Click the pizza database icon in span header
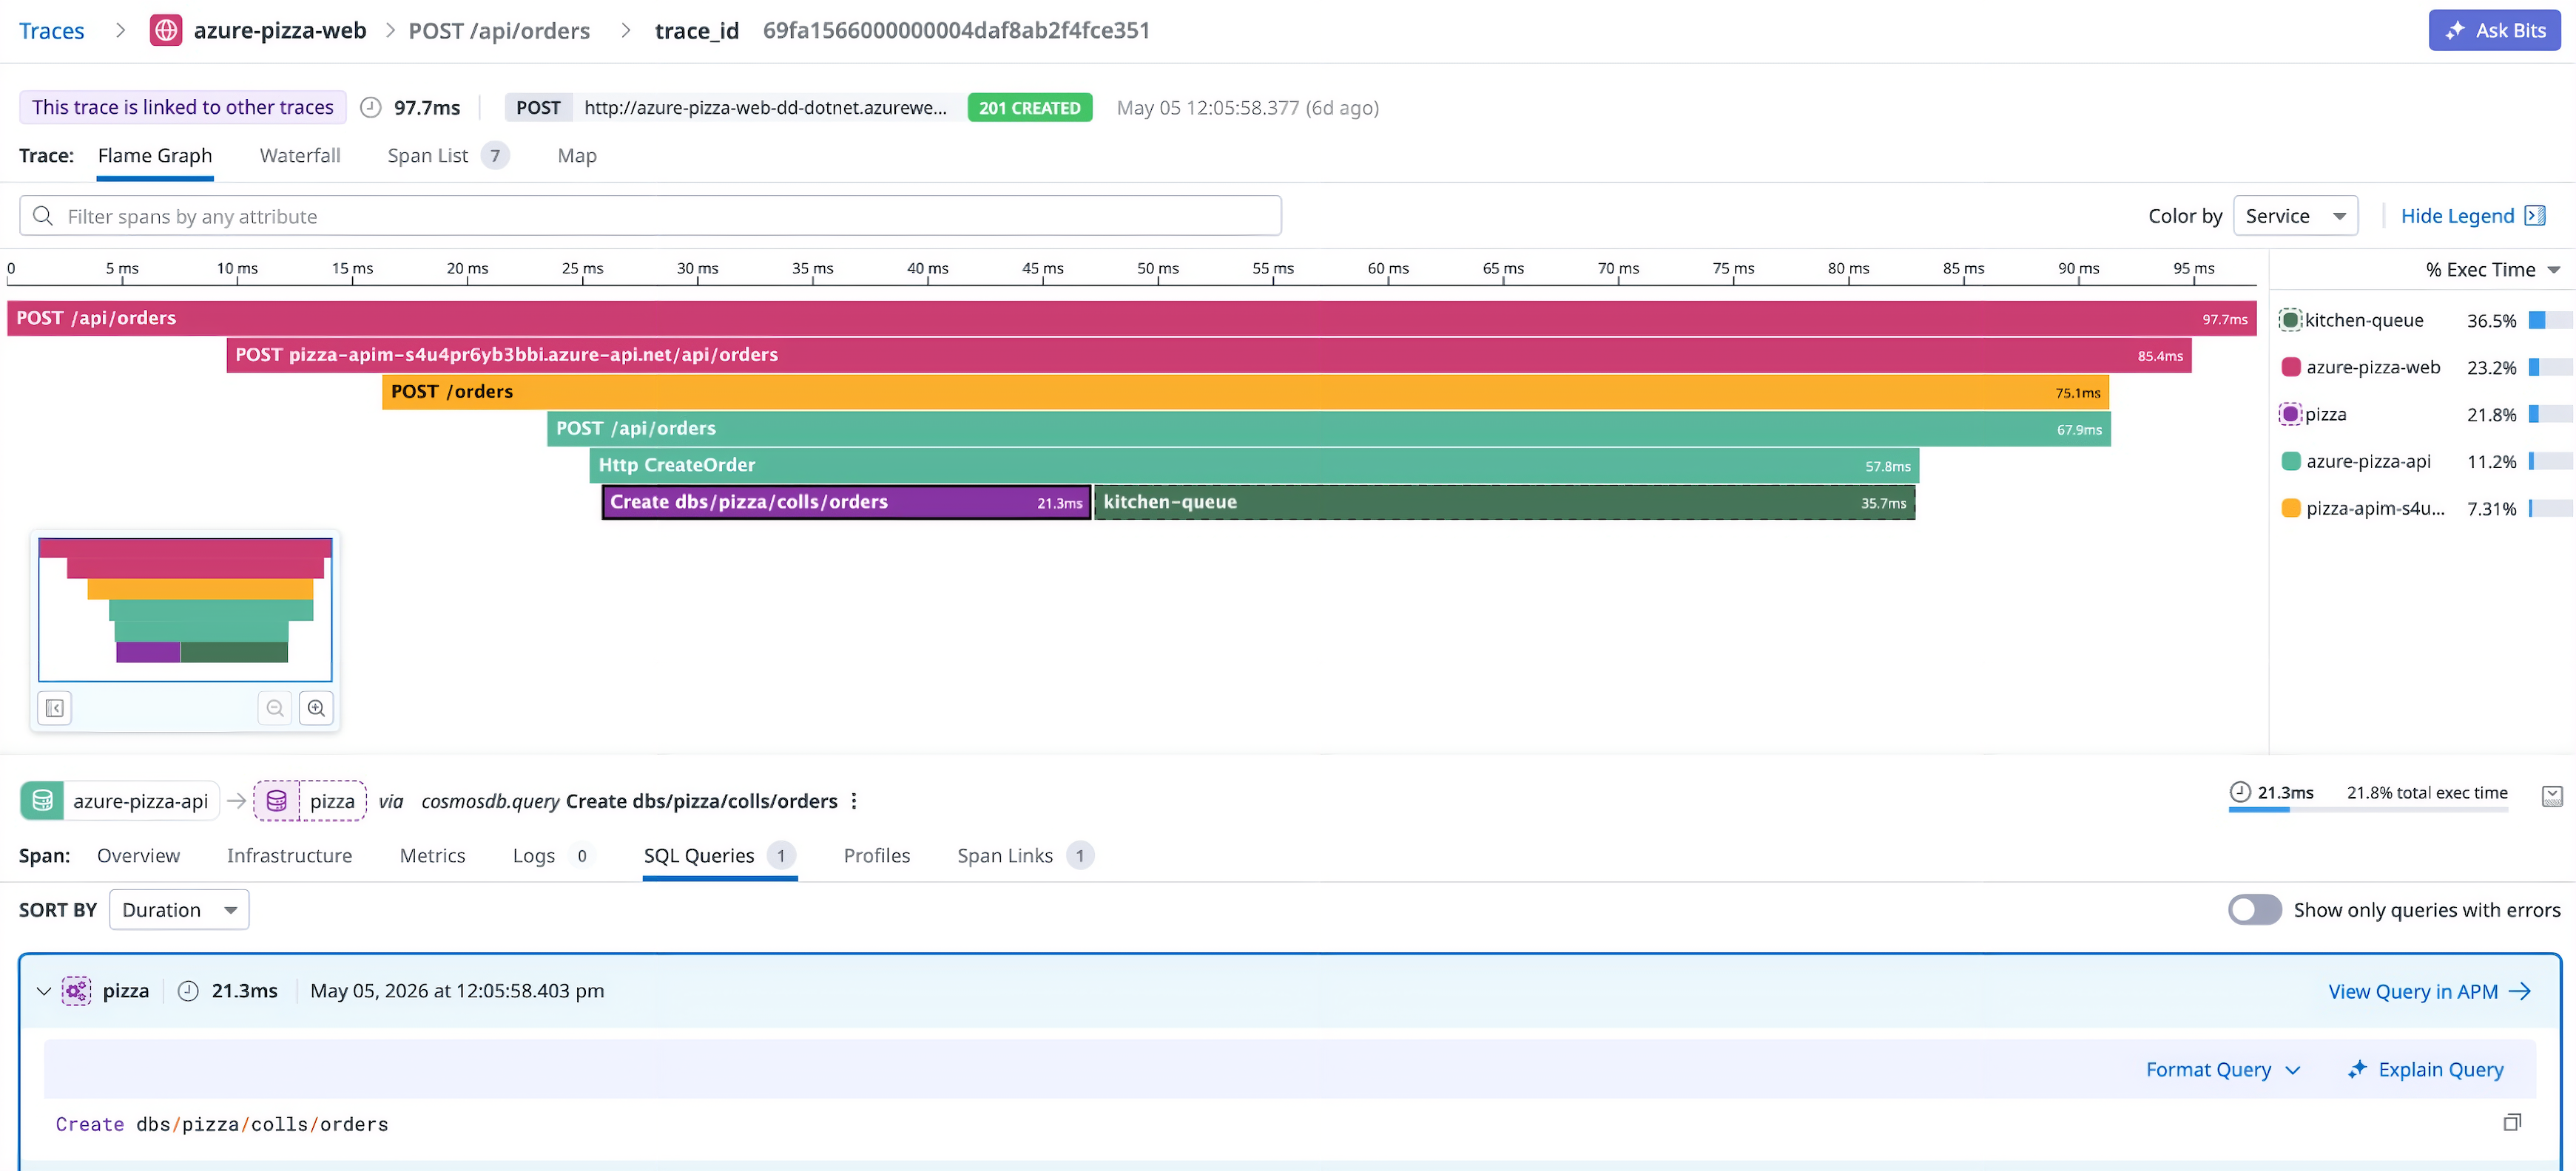Image resolution: width=2576 pixels, height=1171 pixels. (x=277, y=801)
